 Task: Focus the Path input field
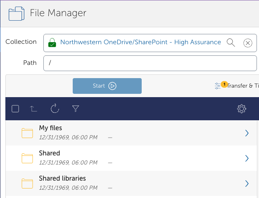pyautogui.click(x=150, y=63)
